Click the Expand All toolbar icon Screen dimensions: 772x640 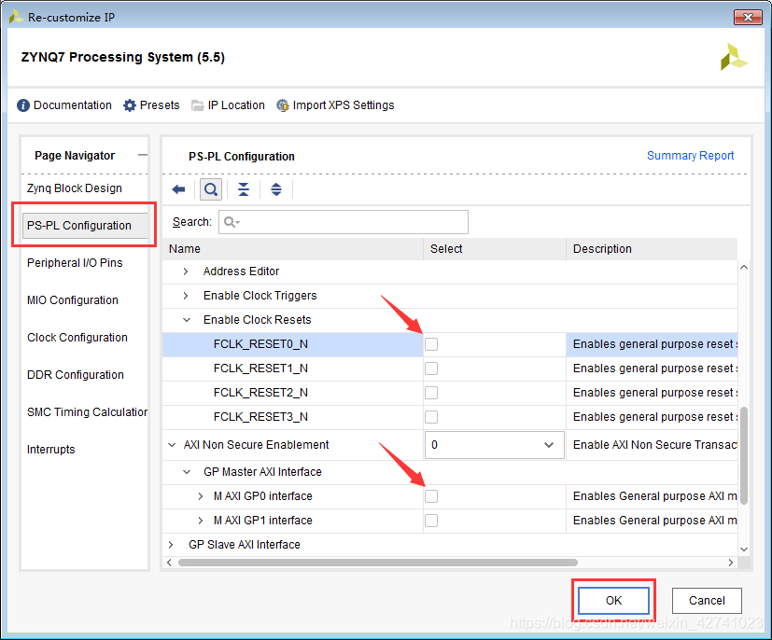276,189
